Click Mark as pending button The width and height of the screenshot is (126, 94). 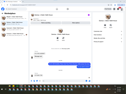coord(46,23)
